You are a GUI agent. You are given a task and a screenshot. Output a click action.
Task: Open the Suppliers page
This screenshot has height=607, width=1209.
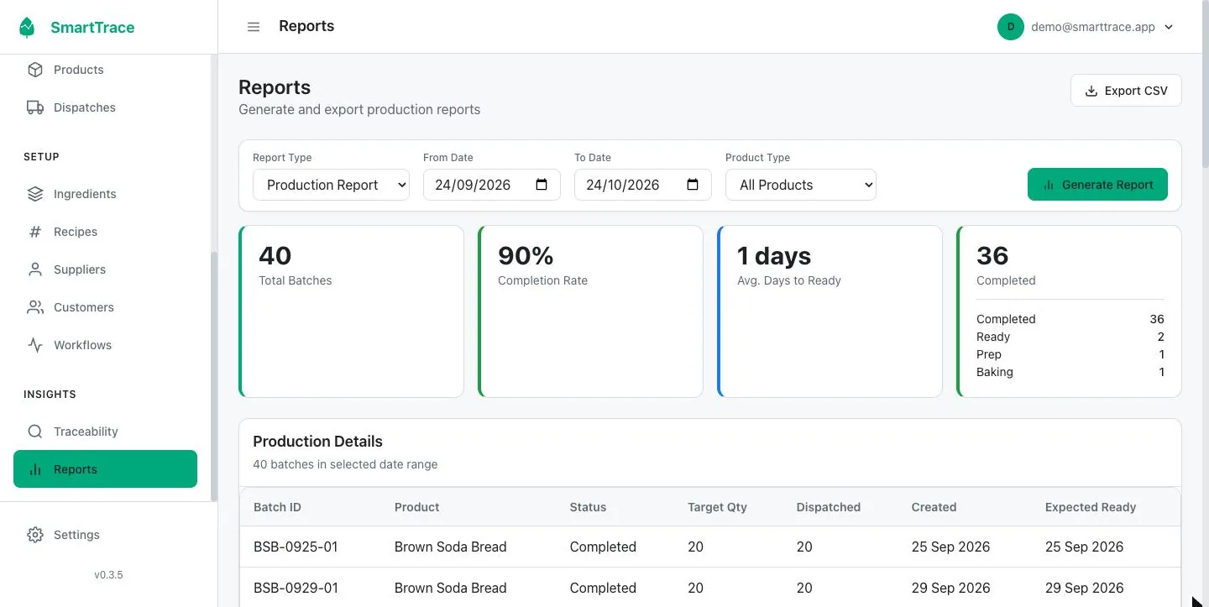click(x=106, y=269)
